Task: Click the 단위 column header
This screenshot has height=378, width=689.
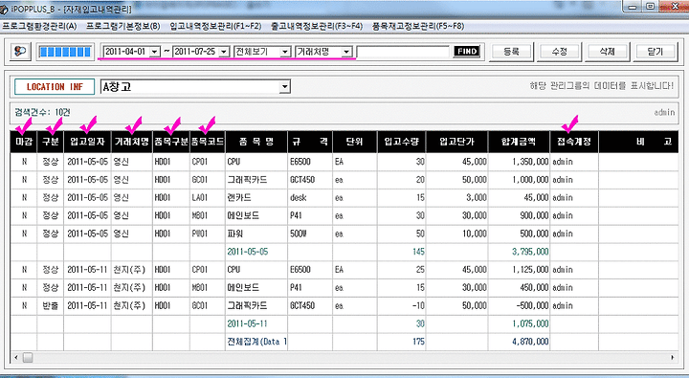Action: [355, 142]
